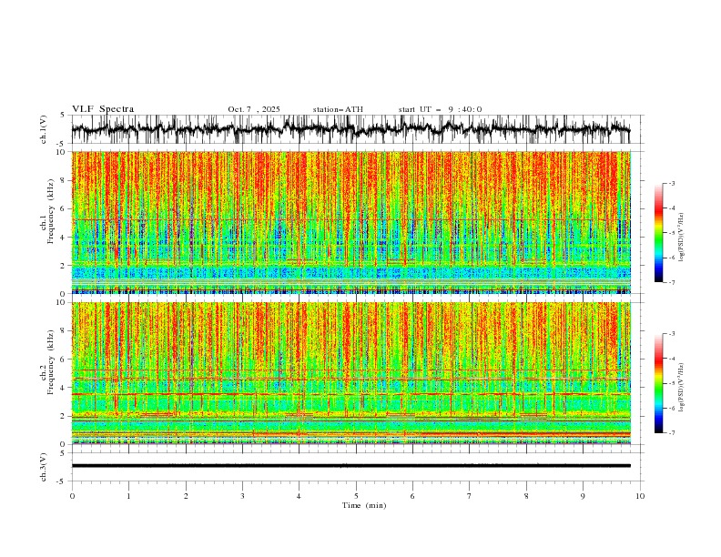This screenshot has width=721, height=557.
Task: Click the time axis tick label "3"
Action: click(x=243, y=496)
